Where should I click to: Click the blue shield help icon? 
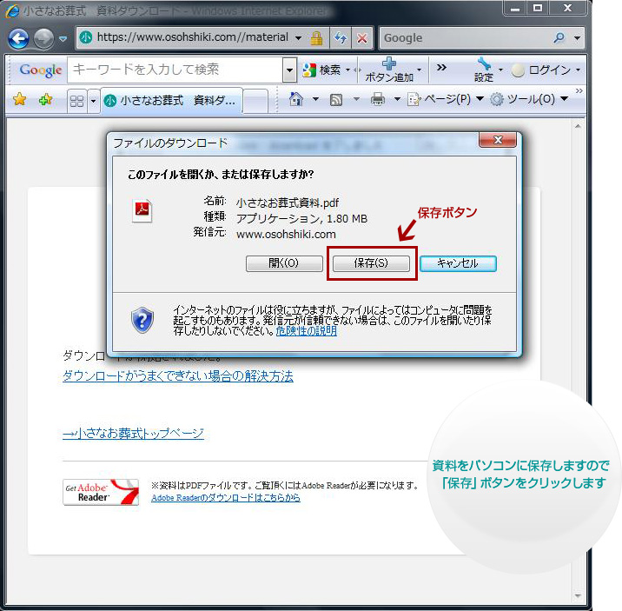(142, 320)
